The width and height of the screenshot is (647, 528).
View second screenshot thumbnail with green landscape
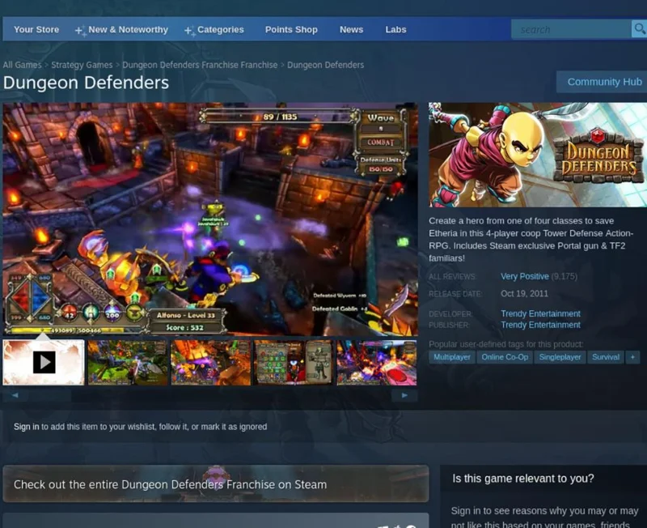[x=128, y=362]
